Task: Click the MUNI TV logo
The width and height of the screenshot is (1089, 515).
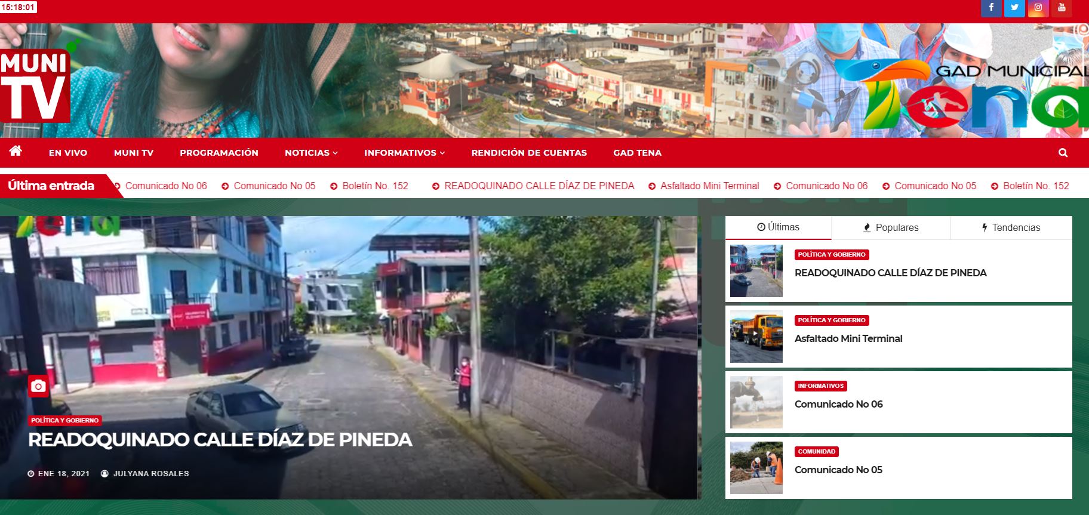Action: pos(35,87)
